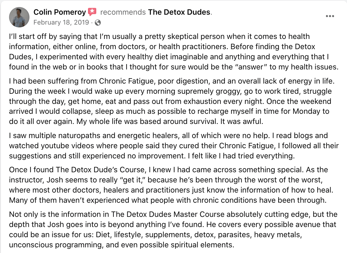
Task: Click the red recommendation star badge
Action: (92, 12)
